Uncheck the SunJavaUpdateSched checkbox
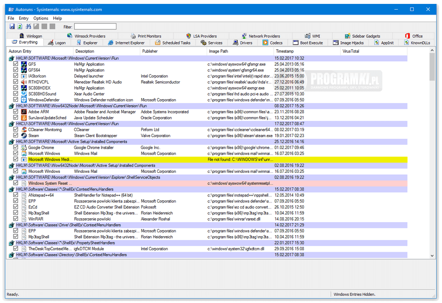Viewport: 442px width, 303px height. 16,117
